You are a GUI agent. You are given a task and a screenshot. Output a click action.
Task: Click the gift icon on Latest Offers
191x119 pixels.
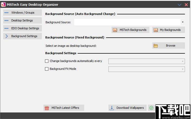[x=47, y=108]
